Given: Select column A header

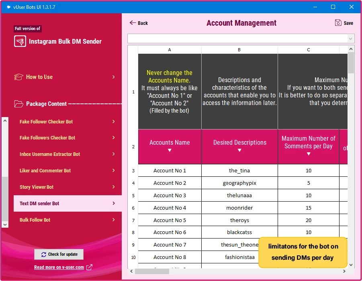Looking at the screenshot, I should (x=170, y=50).
